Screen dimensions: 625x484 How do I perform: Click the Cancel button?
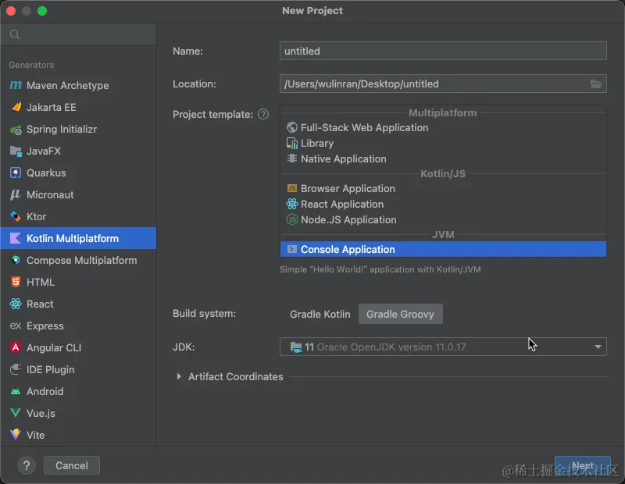[72, 465]
